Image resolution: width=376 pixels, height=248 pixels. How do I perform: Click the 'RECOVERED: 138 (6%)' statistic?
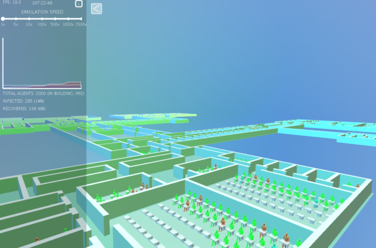tap(24, 108)
